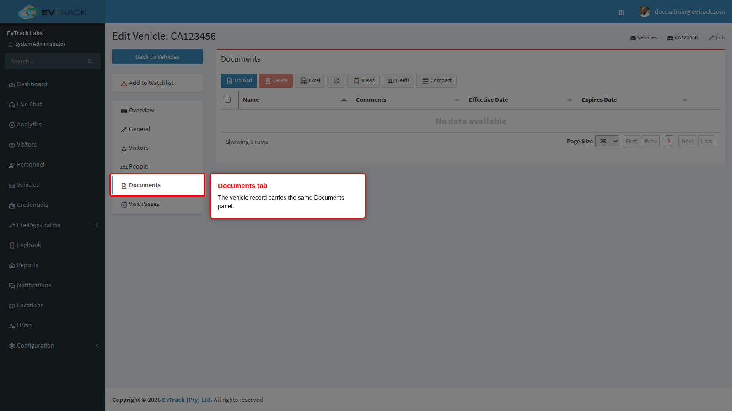732x411 pixels.
Task: Click the sidebar Search field
Action: [46, 61]
